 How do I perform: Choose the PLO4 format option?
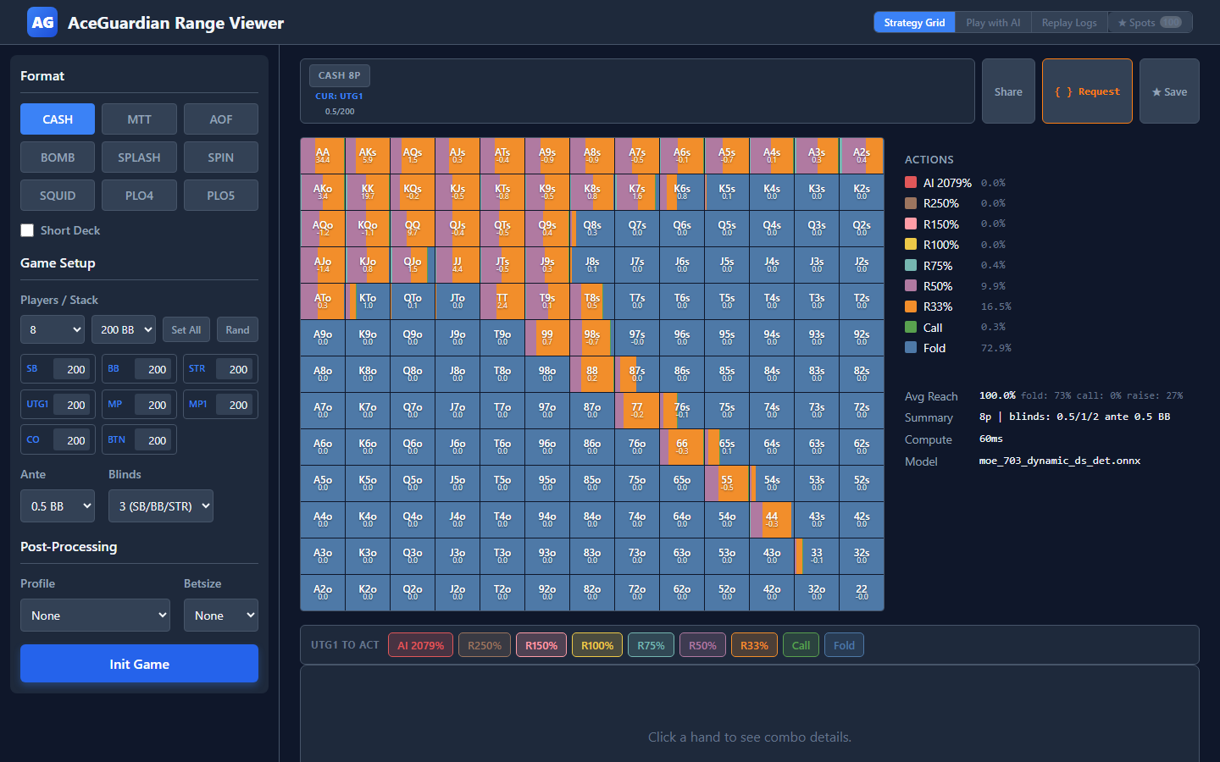pos(139,196)
